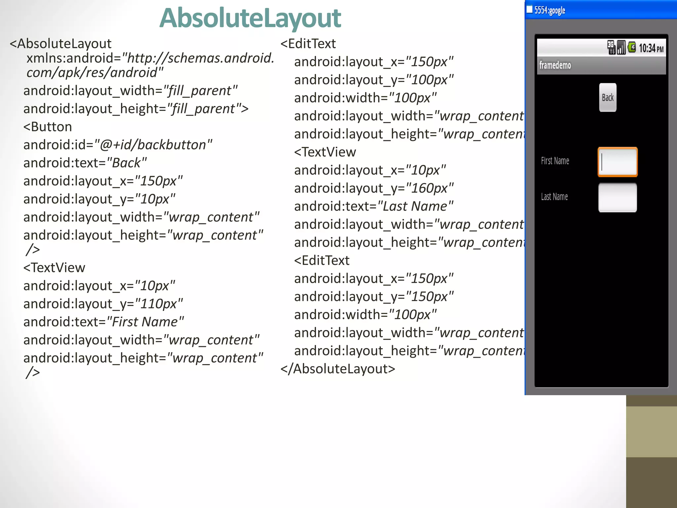The height and width of the screenshot is (508, 677).
Task: Click the android:text="Back" code line
Action: 85,163
